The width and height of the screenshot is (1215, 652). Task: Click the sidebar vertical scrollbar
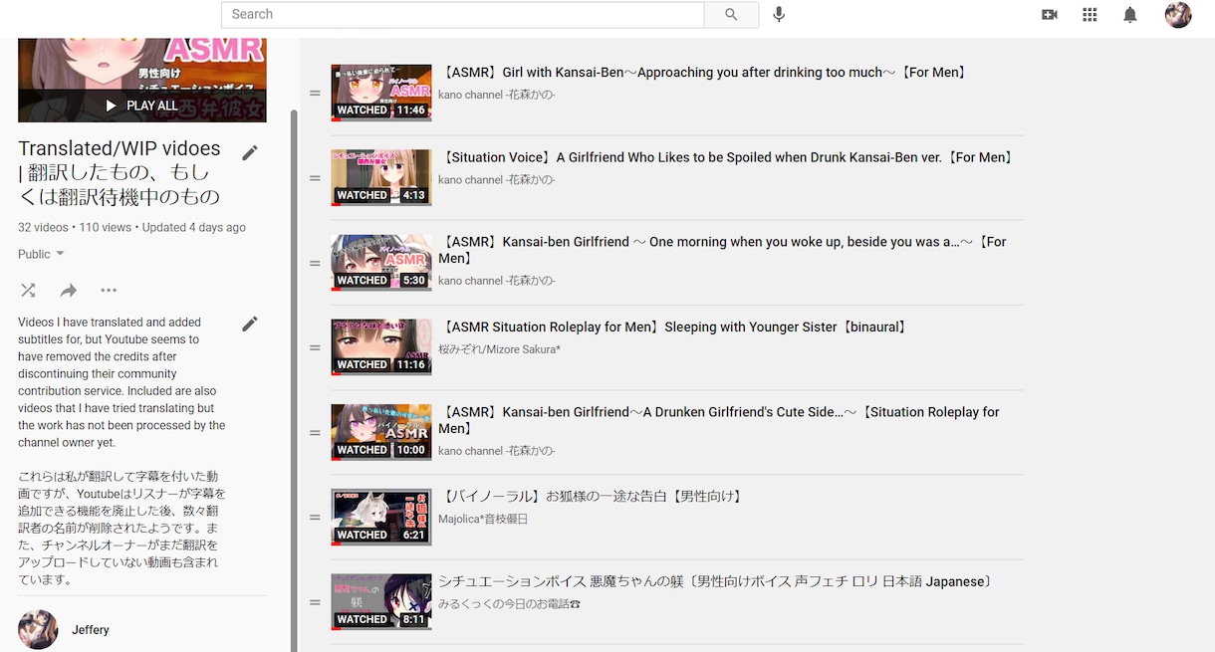[x=294, y=378]
